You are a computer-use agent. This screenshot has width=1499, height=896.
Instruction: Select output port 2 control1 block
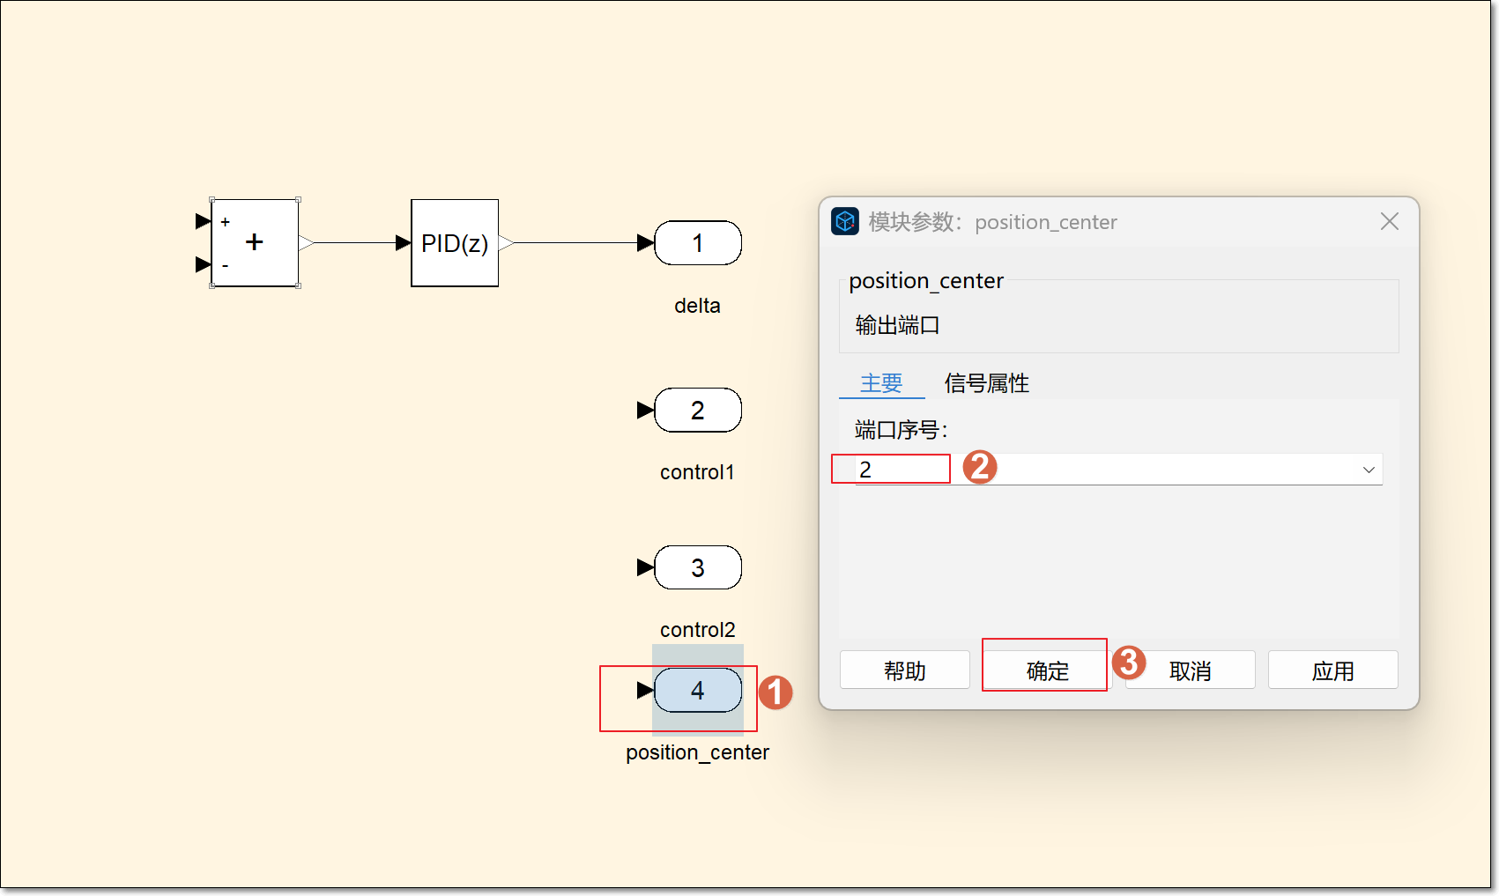698,411
